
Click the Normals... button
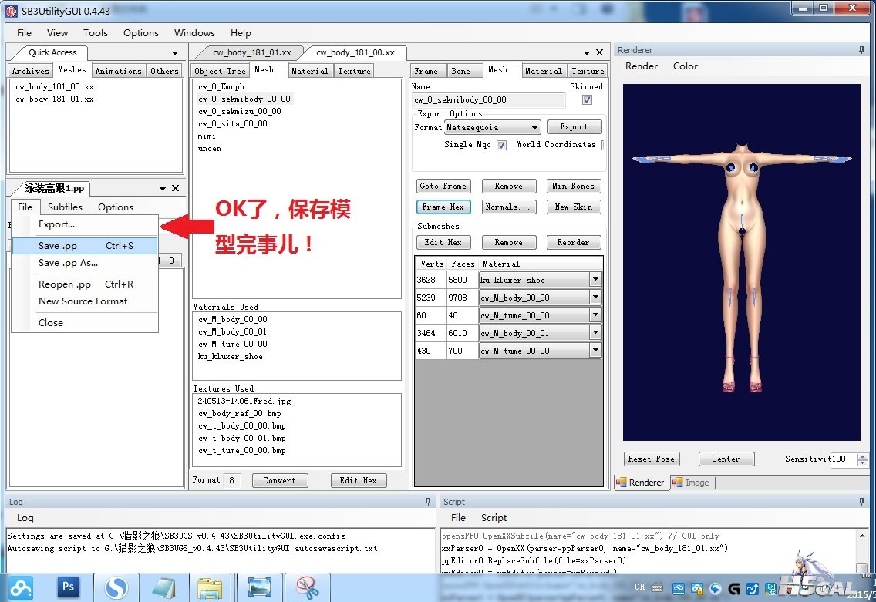pos(508,207)
